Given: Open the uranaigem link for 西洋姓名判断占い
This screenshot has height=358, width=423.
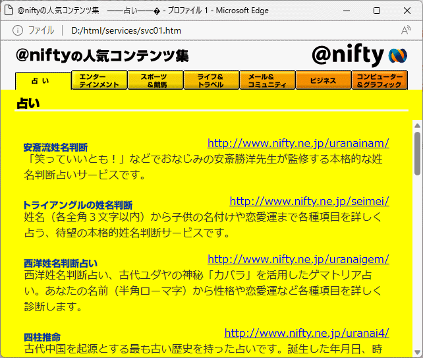Looking at the screenshot, I should tap(298, 259).
